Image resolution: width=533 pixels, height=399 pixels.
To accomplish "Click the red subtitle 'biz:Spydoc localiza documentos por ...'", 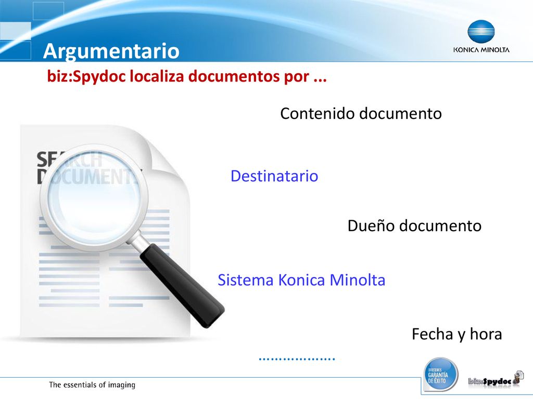I will click(187, 76).
